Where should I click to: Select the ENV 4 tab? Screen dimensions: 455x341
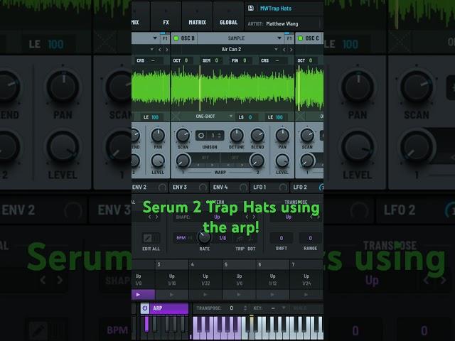coord(229,188)
